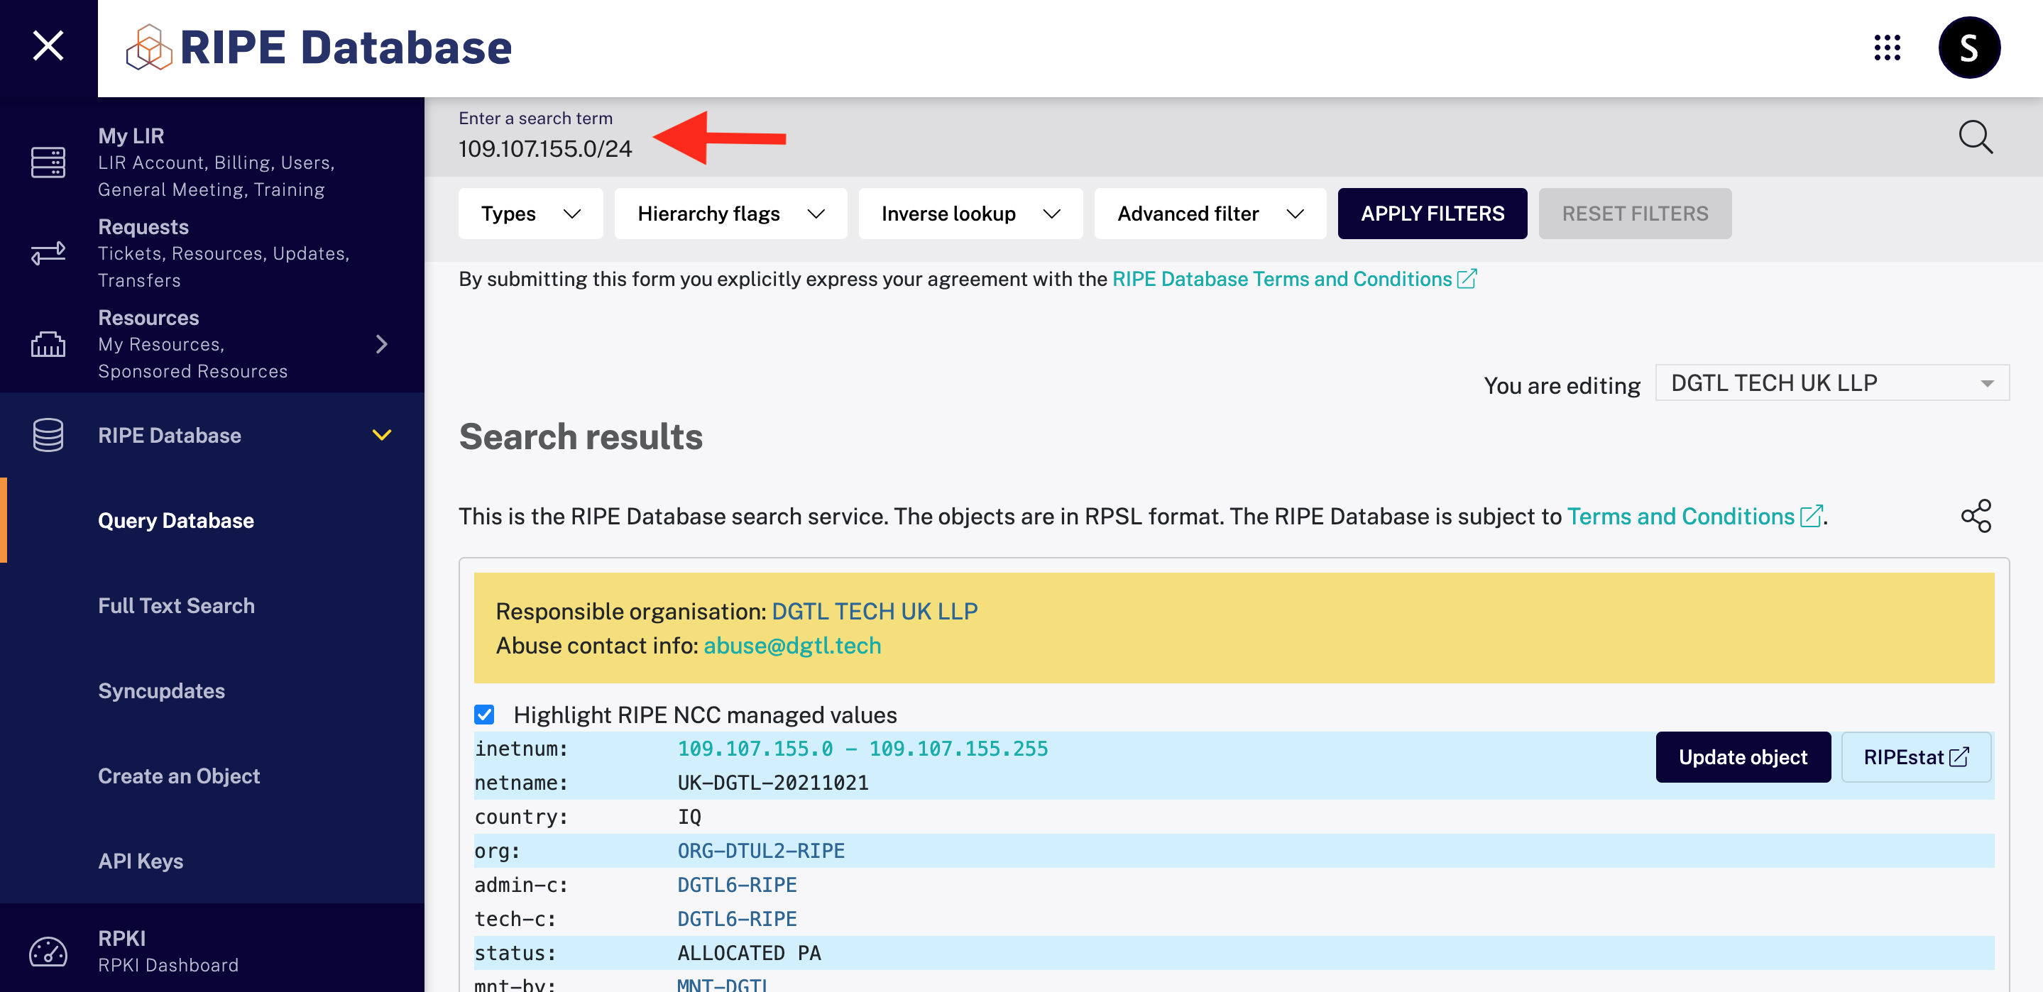Click netname value UK-DGTL-20211021

[x=772, y=783]
